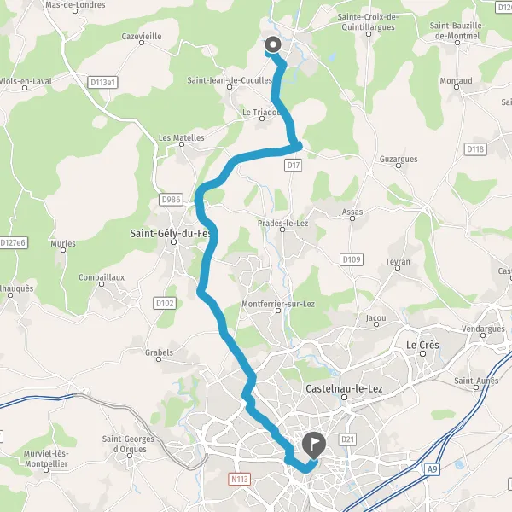Click the D118 road shield
The width and height of the screenshot is (512, 512).
pos(475,149)
